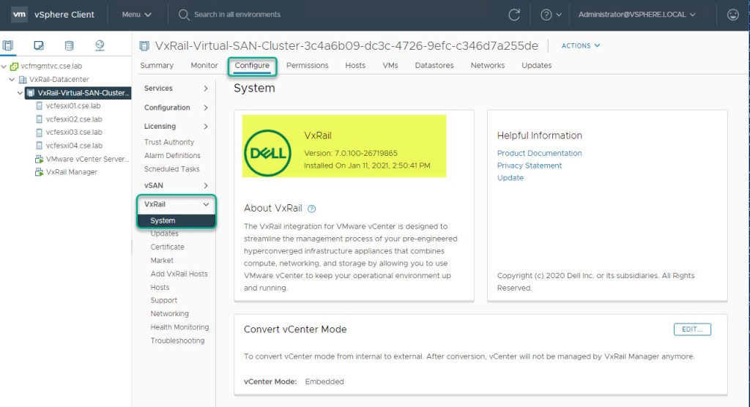
Task: Open the Networking inventory icon
Action: point(100,46)
